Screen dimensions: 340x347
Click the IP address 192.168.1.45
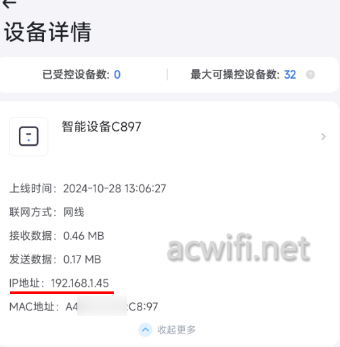(x=80, y=283)
